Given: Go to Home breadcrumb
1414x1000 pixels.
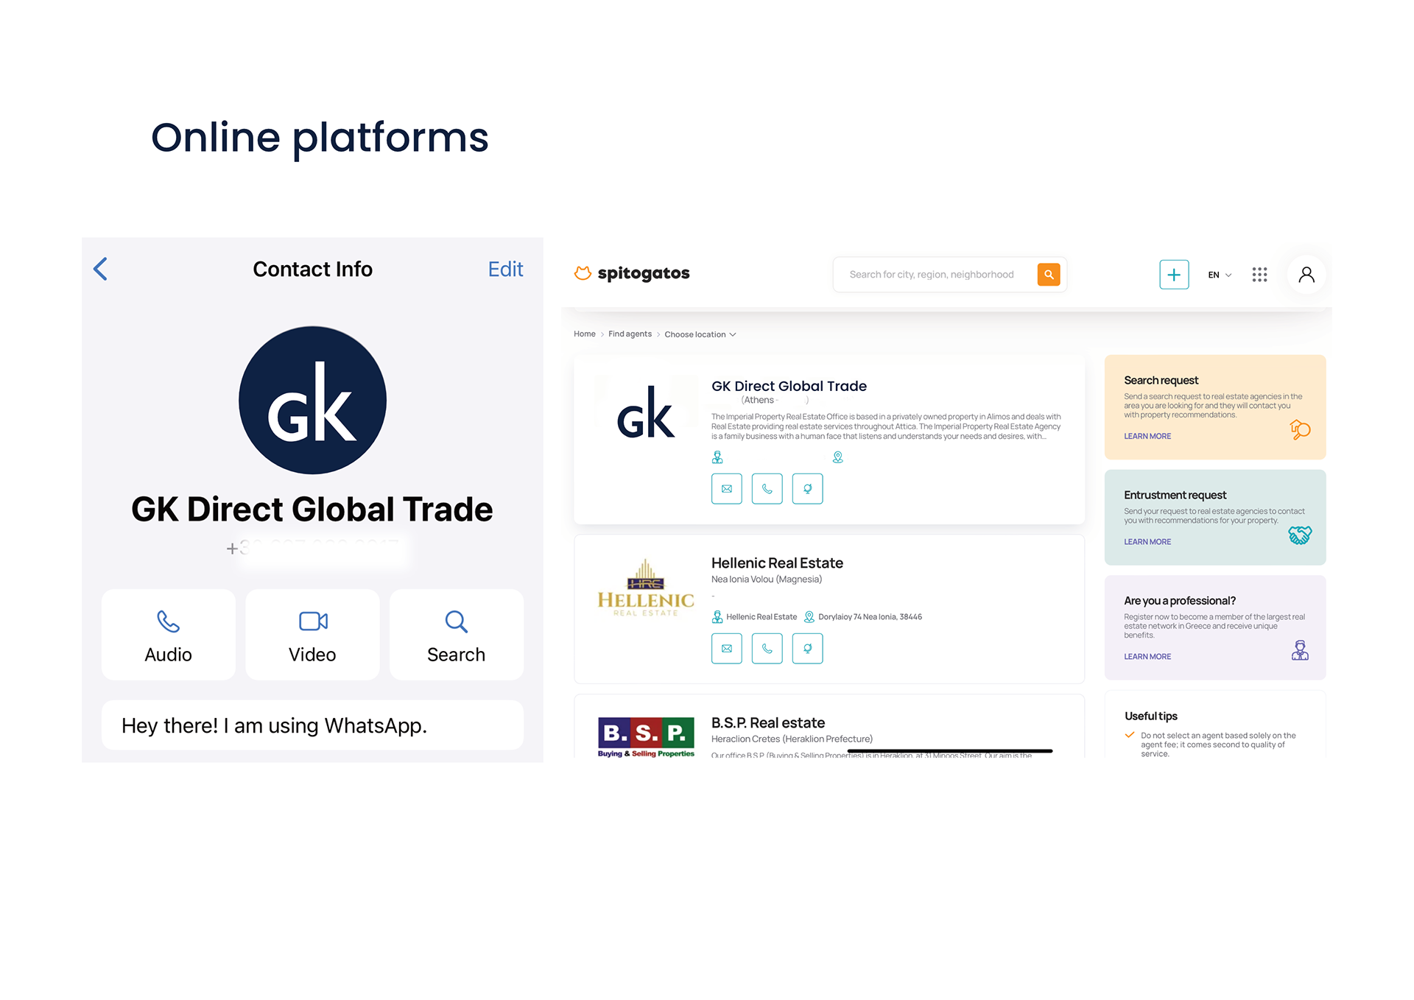Looking at the screenshot, I should tap(584, 334).
